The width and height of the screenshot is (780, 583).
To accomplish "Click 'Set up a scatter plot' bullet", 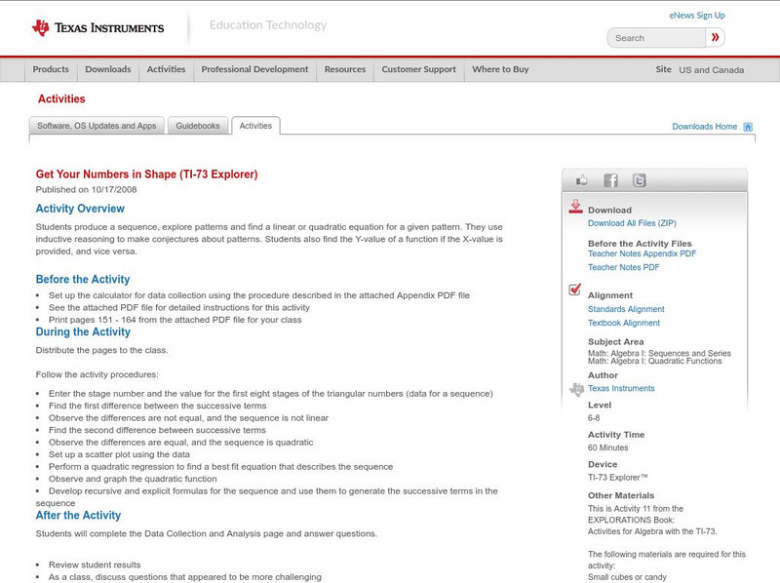I will click(x=119, y=454).
